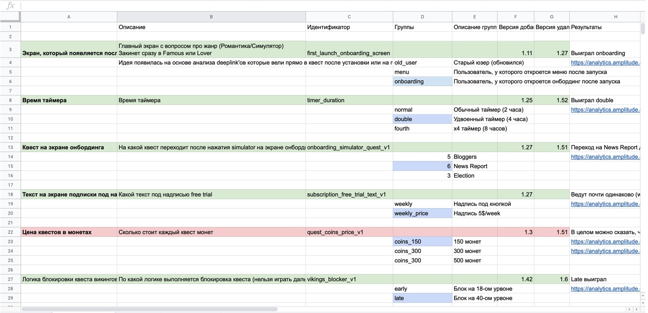648x313 pixels.
Task: Select the 'weekly_price' highlighted cell
Action: [422, 213]
